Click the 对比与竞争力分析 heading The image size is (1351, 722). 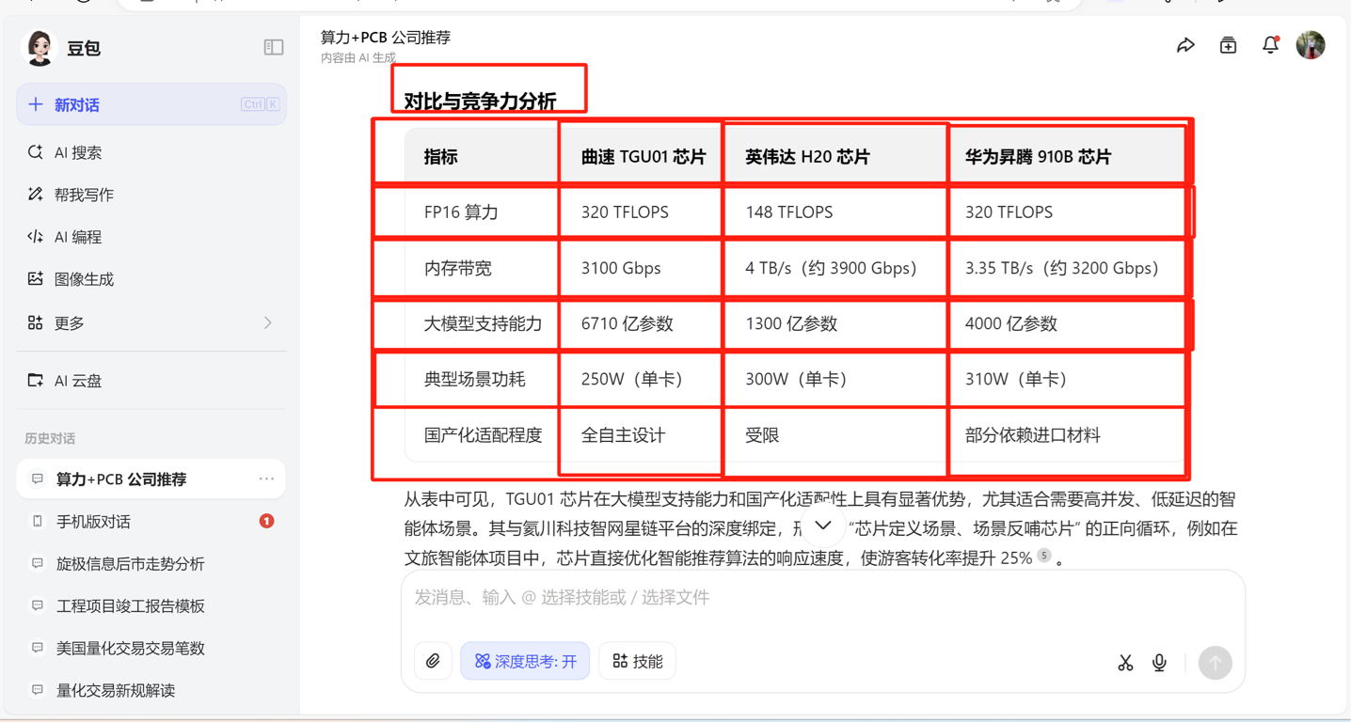480,101
